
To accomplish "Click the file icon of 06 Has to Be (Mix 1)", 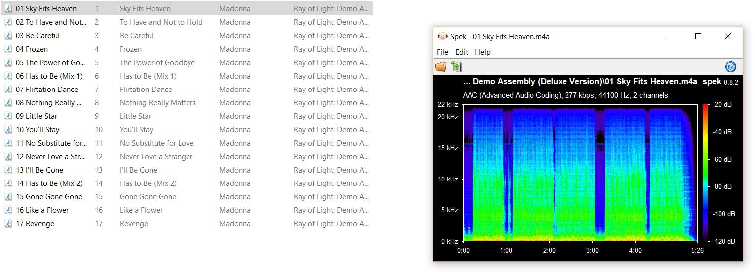I will click(8, 76).
